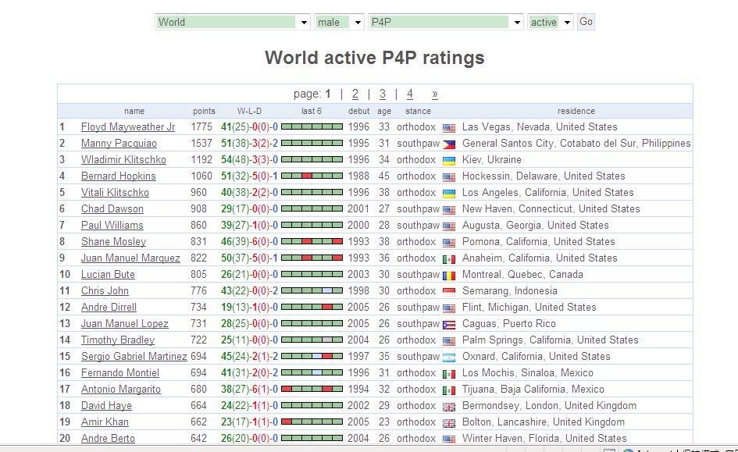Click the next page » link
This screenshot has width=738, height=452.
(x=434, y=94)
